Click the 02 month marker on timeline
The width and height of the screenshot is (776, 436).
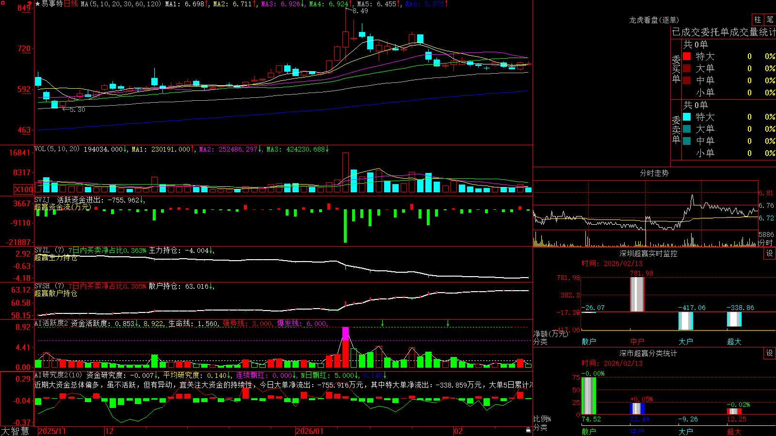(x=458, y=431)
